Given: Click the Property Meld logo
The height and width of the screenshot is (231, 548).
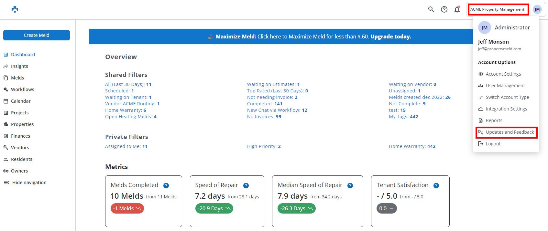Looking at the screenshot, I should (15, 9).
